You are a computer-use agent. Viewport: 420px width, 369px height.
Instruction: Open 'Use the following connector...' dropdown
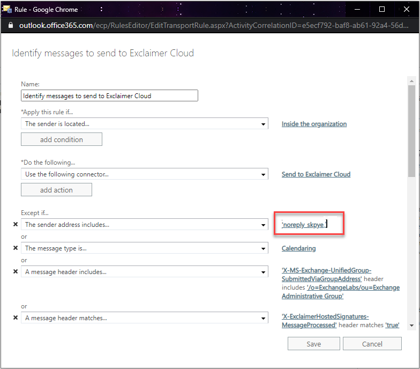coord(263,174)
